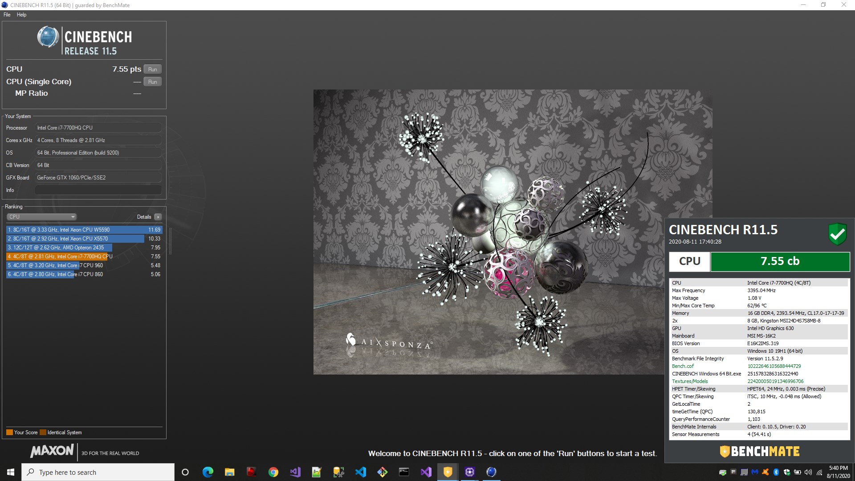Click the GFX Board field
Image resolution: width=855 pixels, height=481 pixels.
(x=98, y=178)
